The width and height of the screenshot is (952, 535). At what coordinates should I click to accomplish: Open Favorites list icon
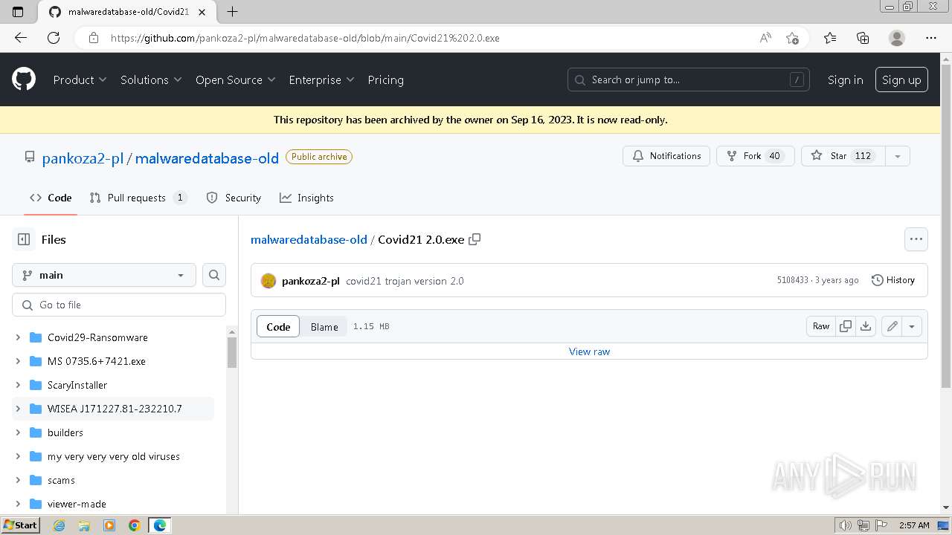(830, 38)
